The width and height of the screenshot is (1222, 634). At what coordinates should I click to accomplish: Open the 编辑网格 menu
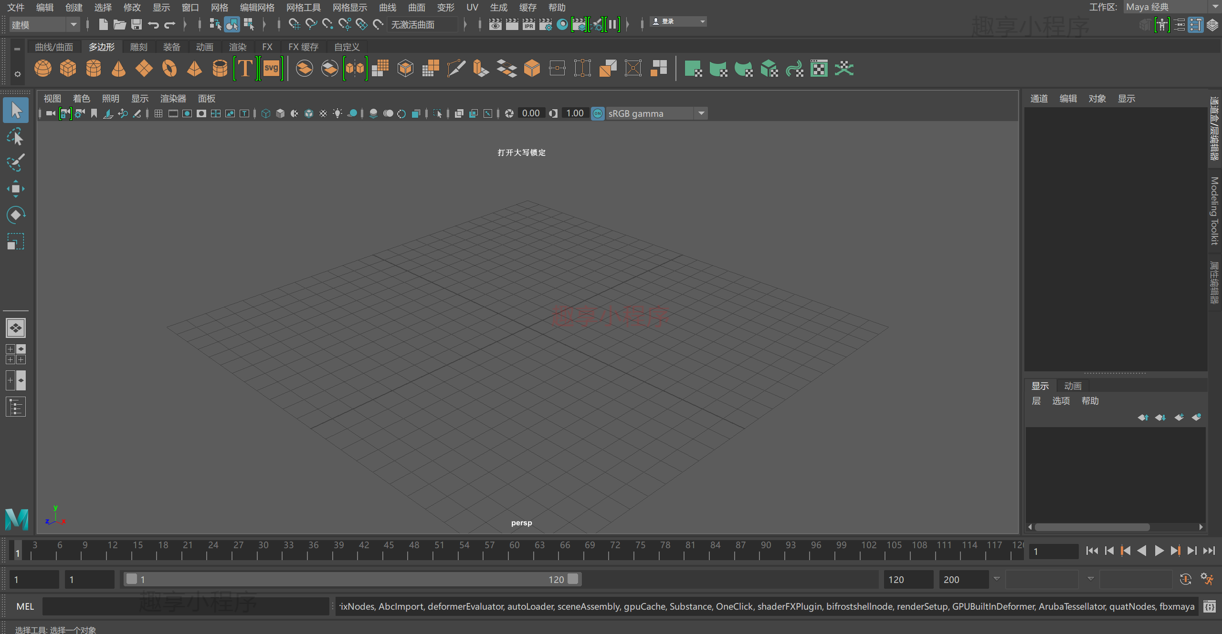point(257,7)
